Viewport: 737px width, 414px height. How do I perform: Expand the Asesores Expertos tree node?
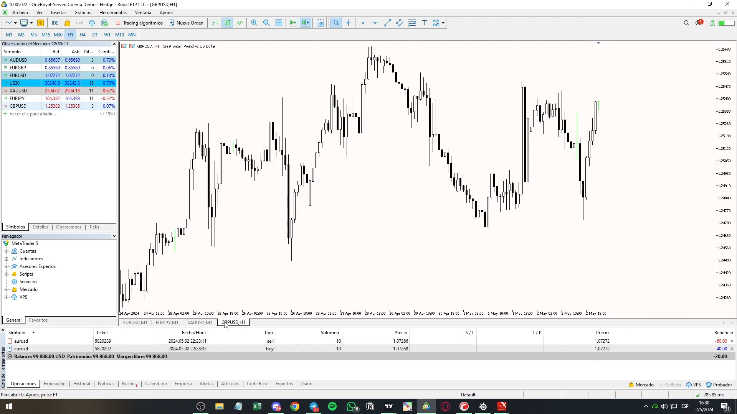7,266
